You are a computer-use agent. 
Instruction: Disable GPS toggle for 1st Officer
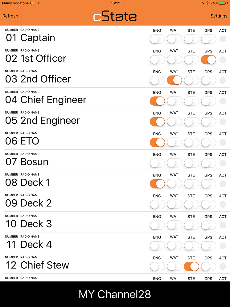[x=208, y=60]
